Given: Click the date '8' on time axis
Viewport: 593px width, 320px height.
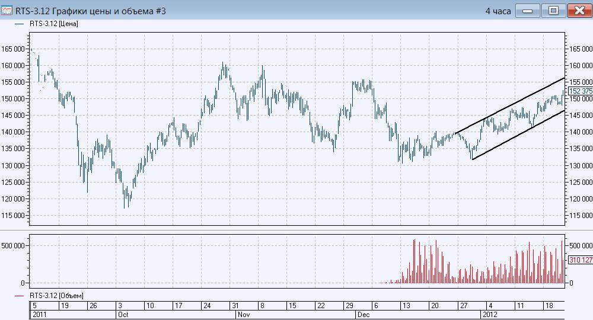Looking at the screenshot, I should point(262,306).
